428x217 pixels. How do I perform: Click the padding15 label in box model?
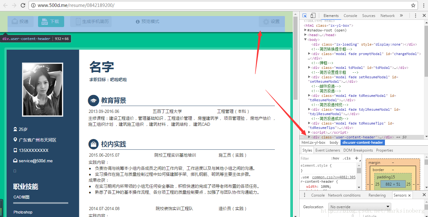386,177
